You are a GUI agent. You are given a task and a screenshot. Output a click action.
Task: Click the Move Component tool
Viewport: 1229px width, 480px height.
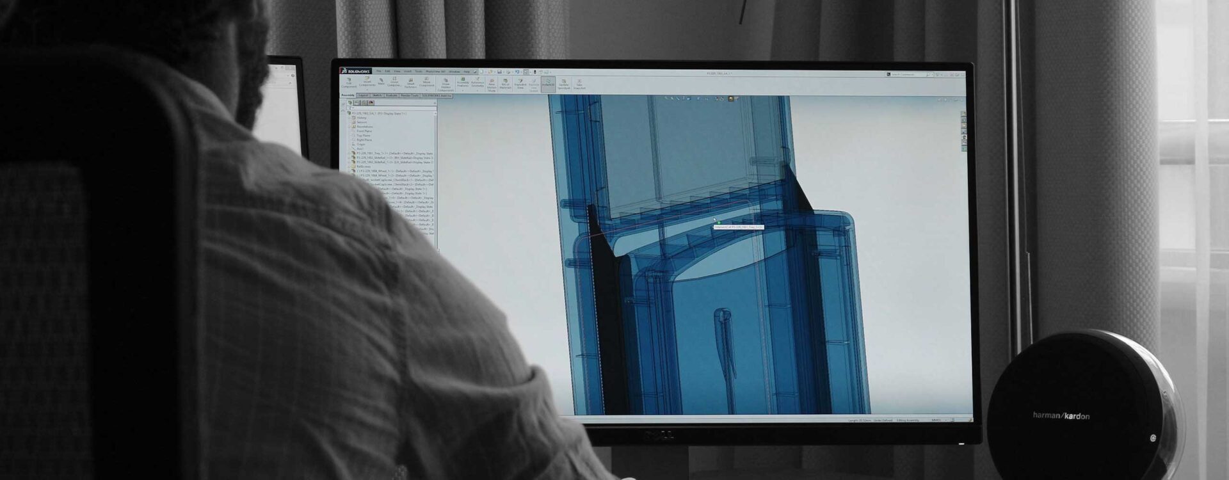427,83
